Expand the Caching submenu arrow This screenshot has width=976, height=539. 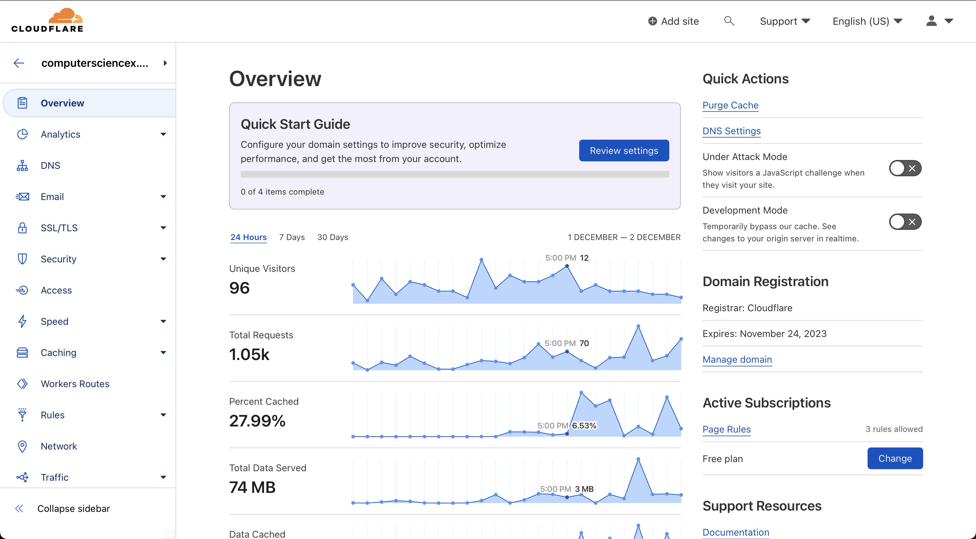coord(163,353)
